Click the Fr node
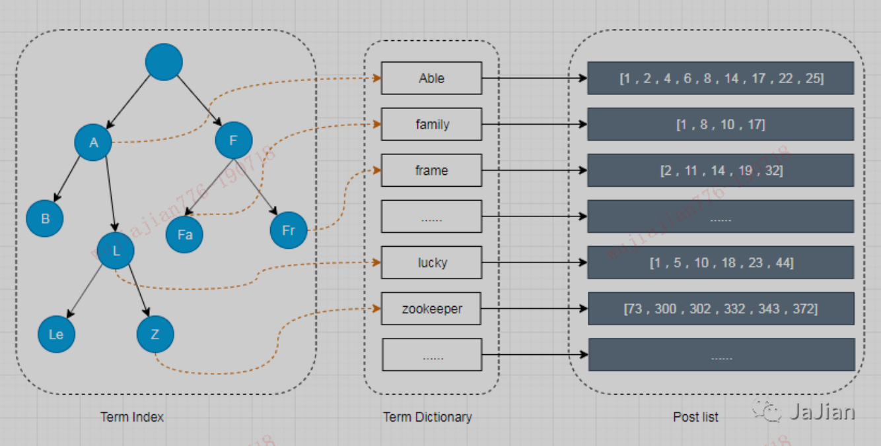The height and width of the screenshot is (446, 881). point(289,230)
